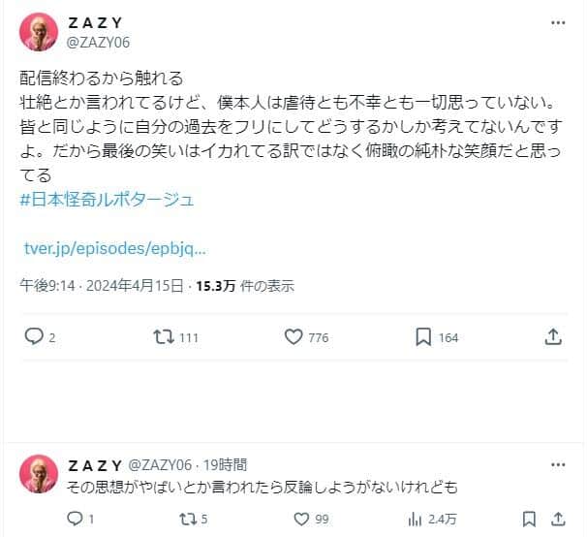Open @ZAZY06 handle on main tweet

click(98, 42)
